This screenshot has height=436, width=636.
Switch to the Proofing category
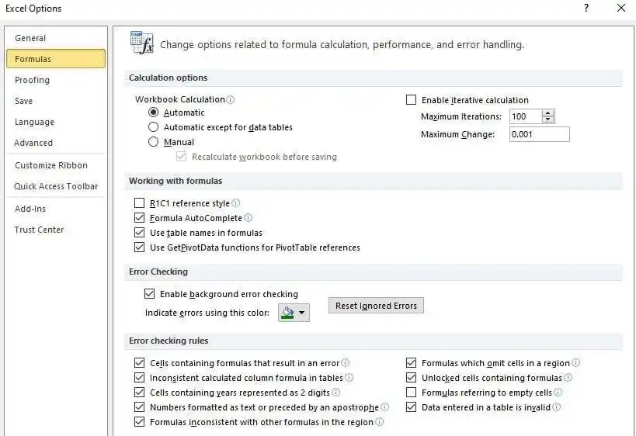tap(32, 80)
